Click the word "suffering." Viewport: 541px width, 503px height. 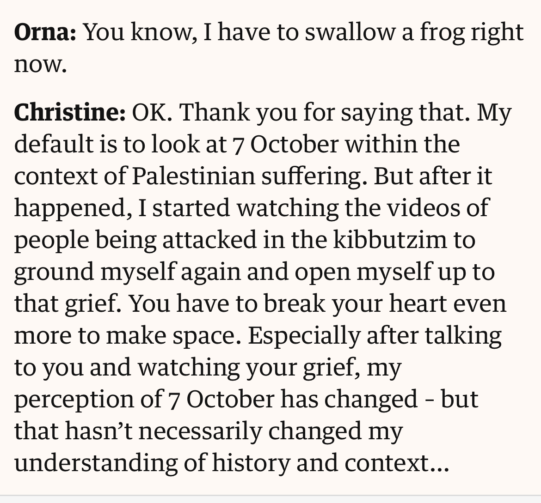pyautogui.click(x=314, y=177)
